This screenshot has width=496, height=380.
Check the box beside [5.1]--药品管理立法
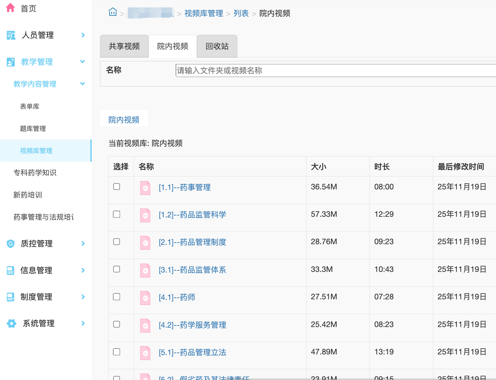(x=117, y=352)
